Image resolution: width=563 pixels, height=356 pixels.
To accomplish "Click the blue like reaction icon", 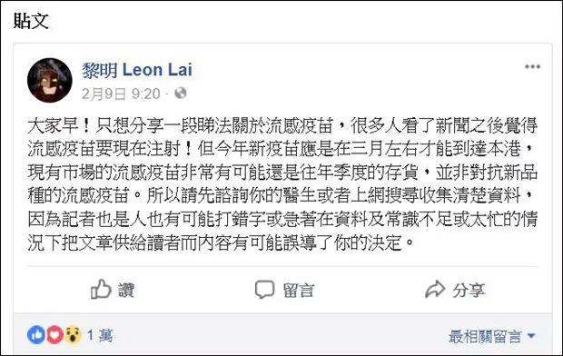I will point(36,335).
